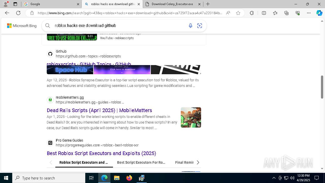Launch Firefox from the taskbar
This screenshot has width=325, height=183.
[x=129, y=178]
